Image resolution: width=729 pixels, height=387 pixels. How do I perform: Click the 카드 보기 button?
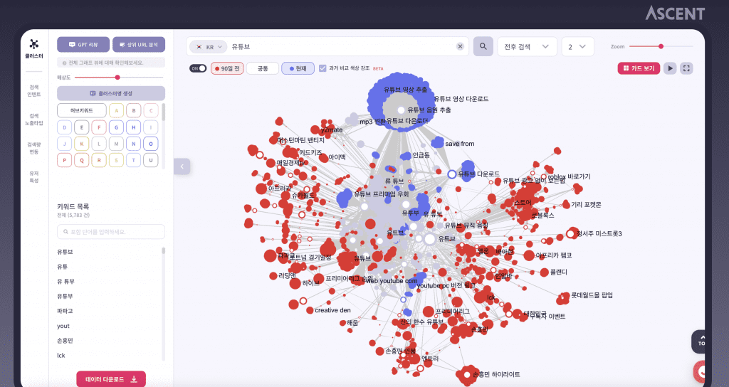coord(639,68)
